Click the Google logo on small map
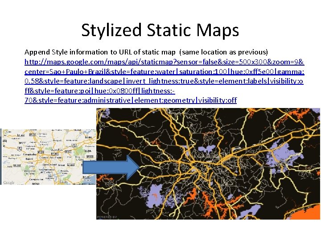The height and width of the screenshot is (241, 321). click(x=9, y=182)
